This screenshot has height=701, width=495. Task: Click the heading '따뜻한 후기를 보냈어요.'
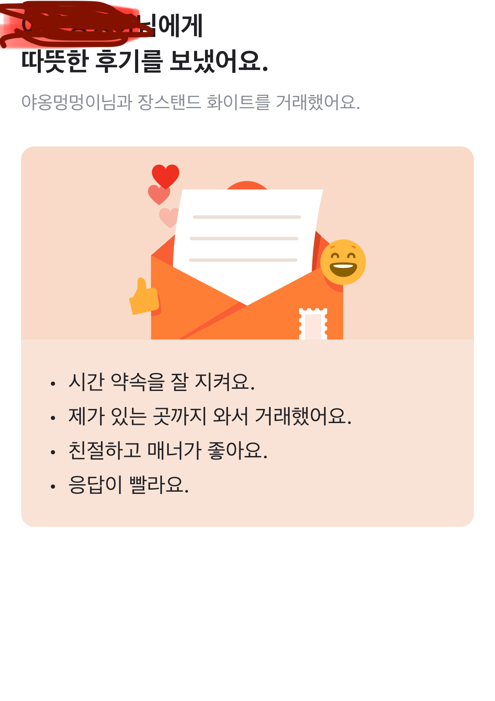145,61
